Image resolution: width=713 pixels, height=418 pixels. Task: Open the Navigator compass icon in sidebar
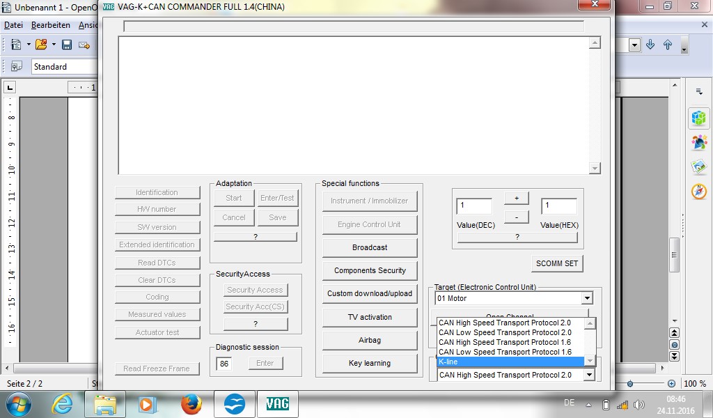click(699, 192)
